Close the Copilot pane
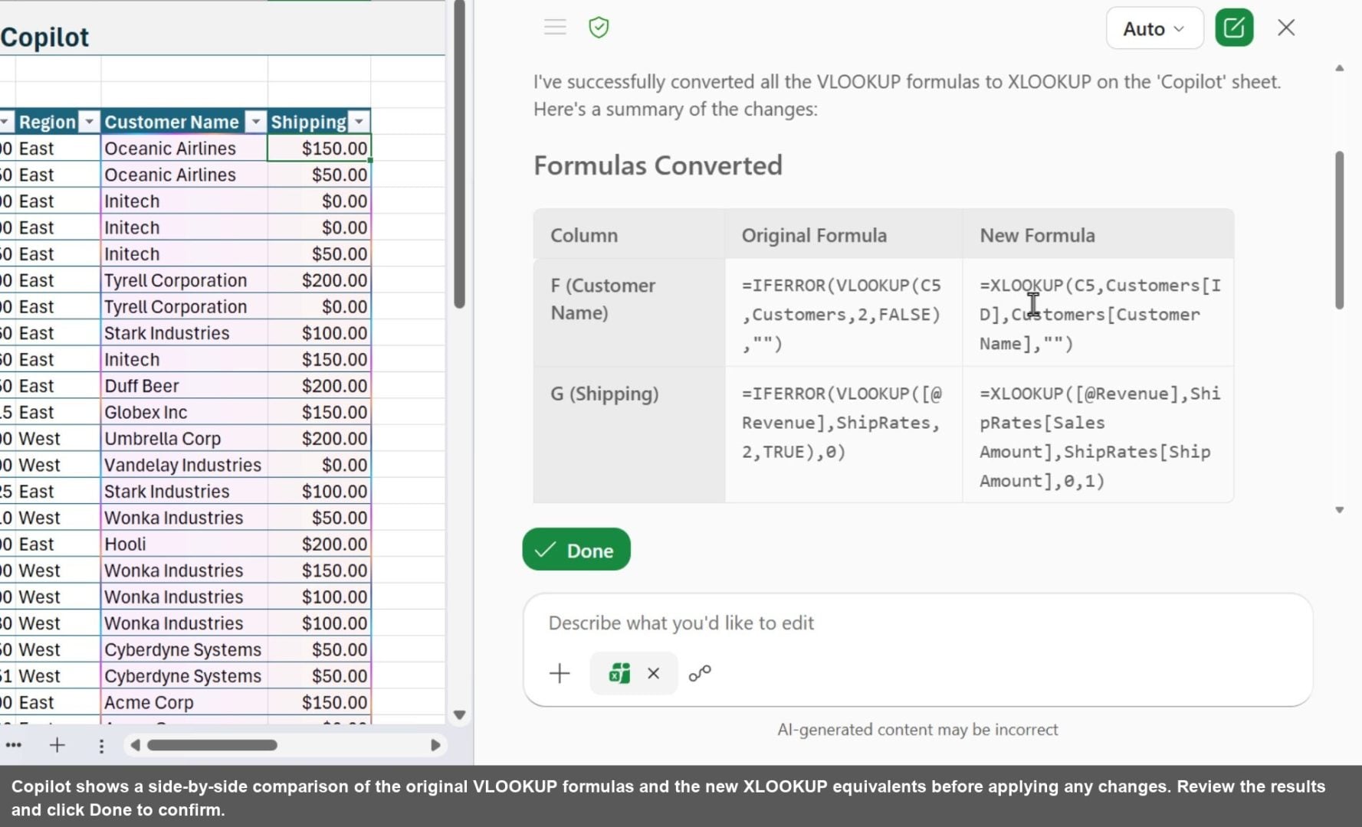This screenshot has height=827, width=1362. point(1285,27)
